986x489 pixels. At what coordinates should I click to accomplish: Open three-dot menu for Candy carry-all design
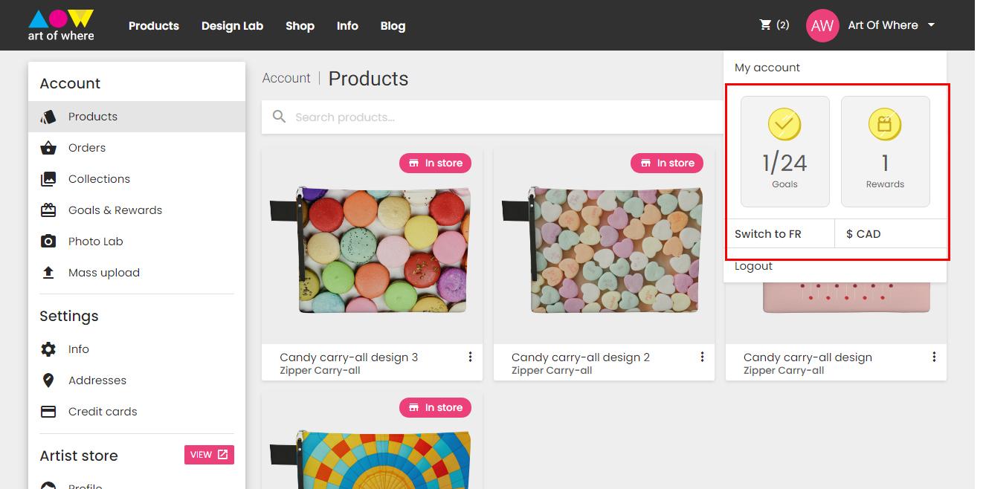point(934,357)
